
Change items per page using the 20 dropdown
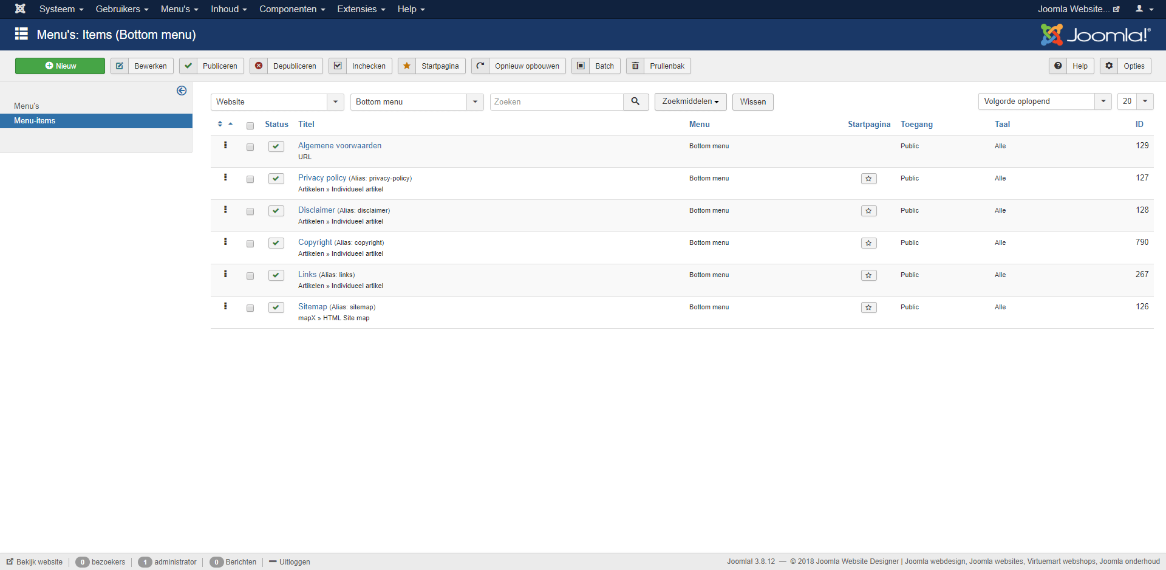pyautogui.click(x=1145, y=101)
